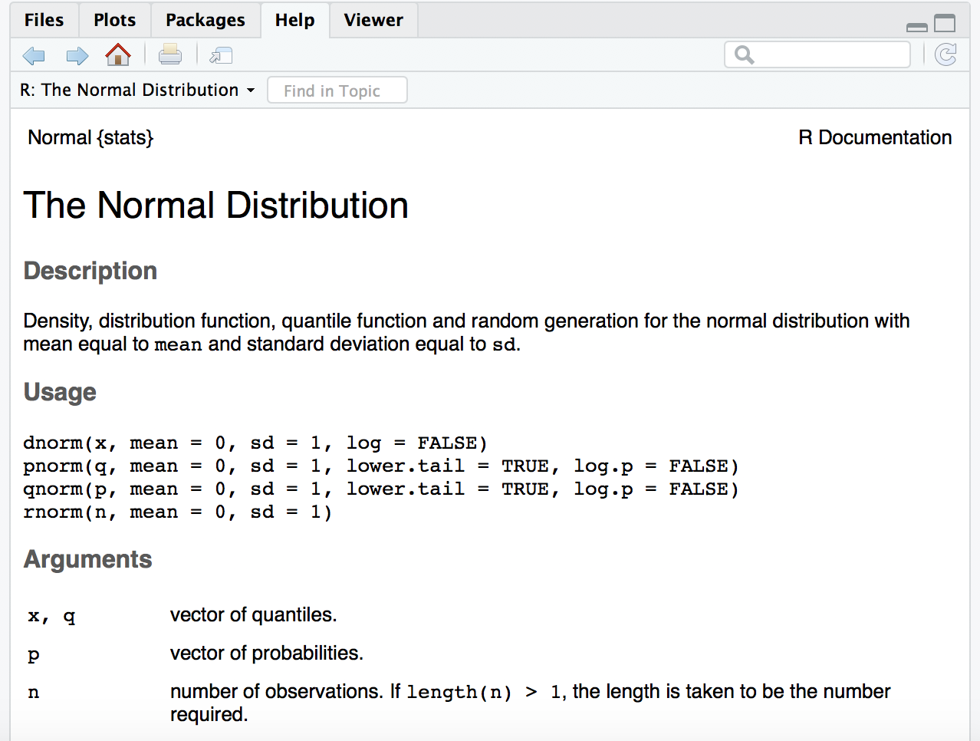
Task: Click the dropdown arrow next to topic title
Action: click(x=251, y=90)
